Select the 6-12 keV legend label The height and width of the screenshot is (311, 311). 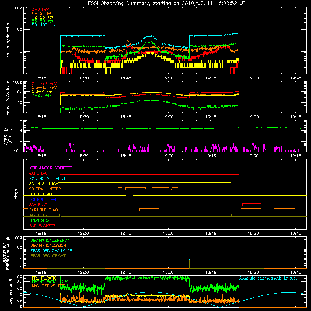(x=41, y=13)
